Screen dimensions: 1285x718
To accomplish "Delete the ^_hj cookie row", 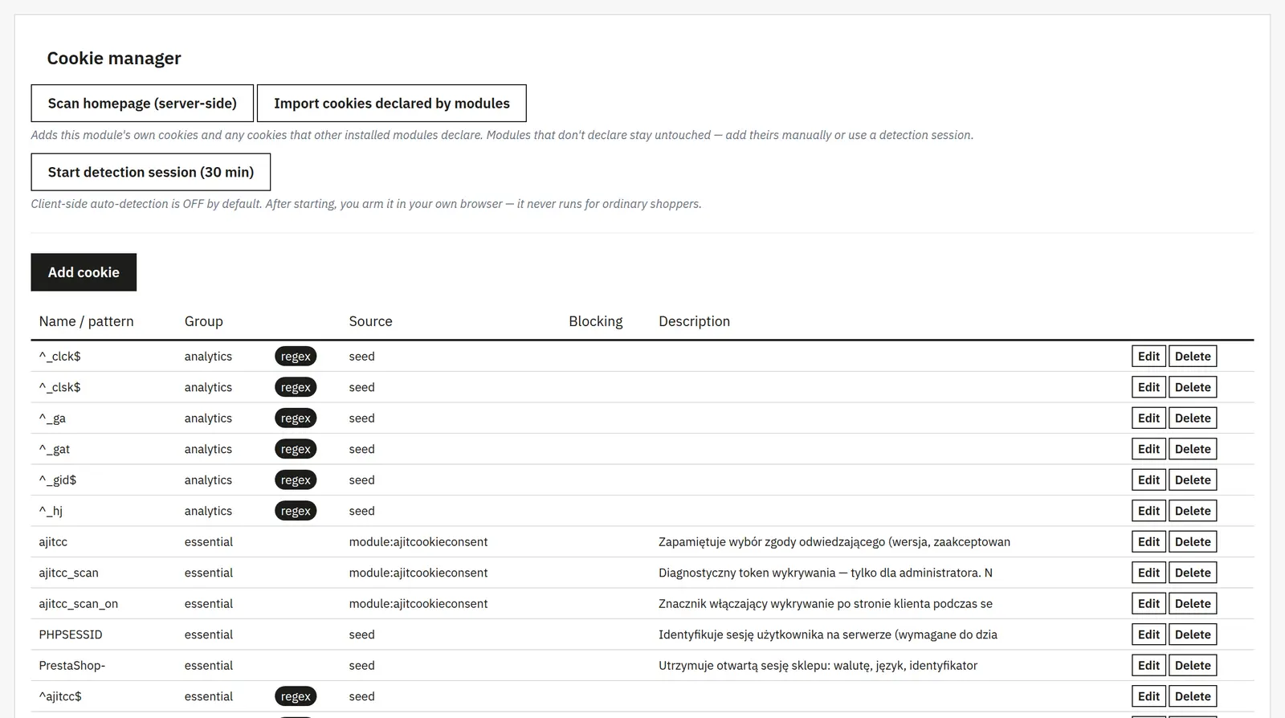I will tap(1193, 511).
